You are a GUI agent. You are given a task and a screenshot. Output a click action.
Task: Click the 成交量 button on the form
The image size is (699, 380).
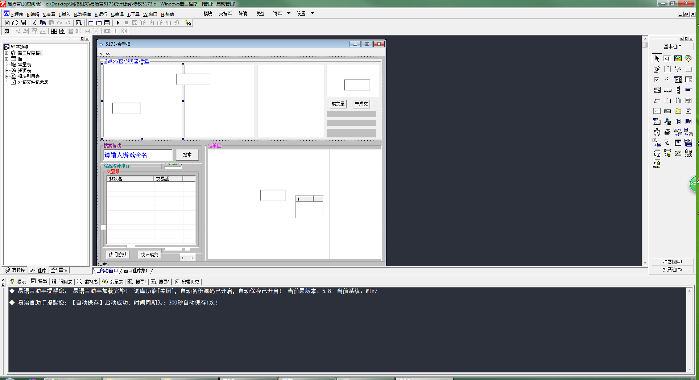point(338,104)
